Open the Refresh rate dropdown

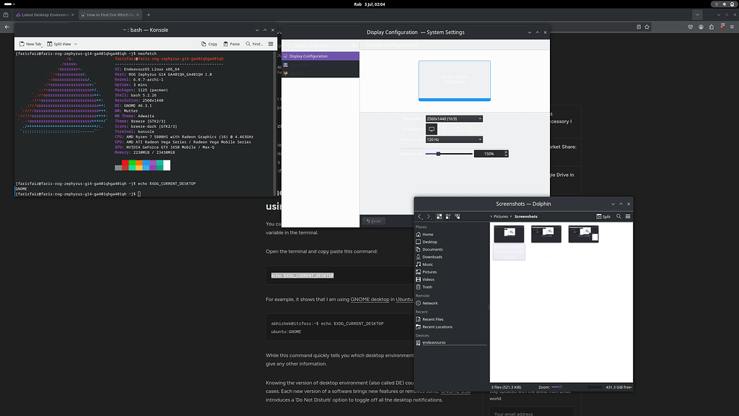click(x=453, y=139)
